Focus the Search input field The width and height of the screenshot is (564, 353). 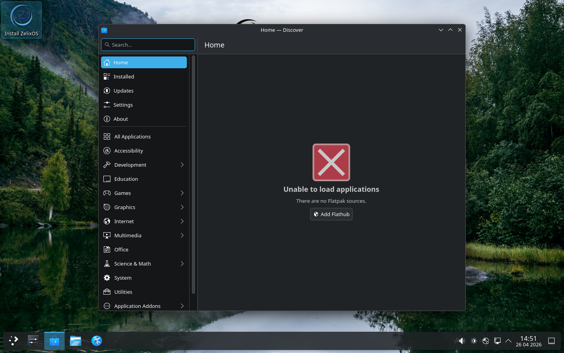[x=148, y=45]
